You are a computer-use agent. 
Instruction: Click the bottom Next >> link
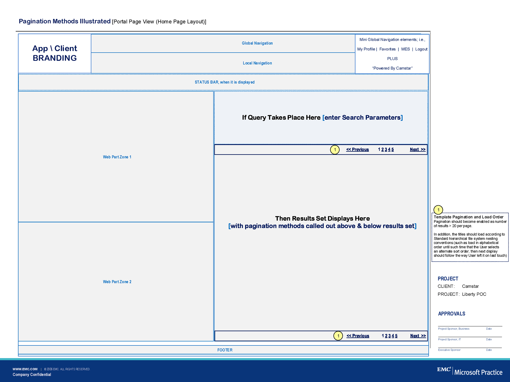point(418,336)
